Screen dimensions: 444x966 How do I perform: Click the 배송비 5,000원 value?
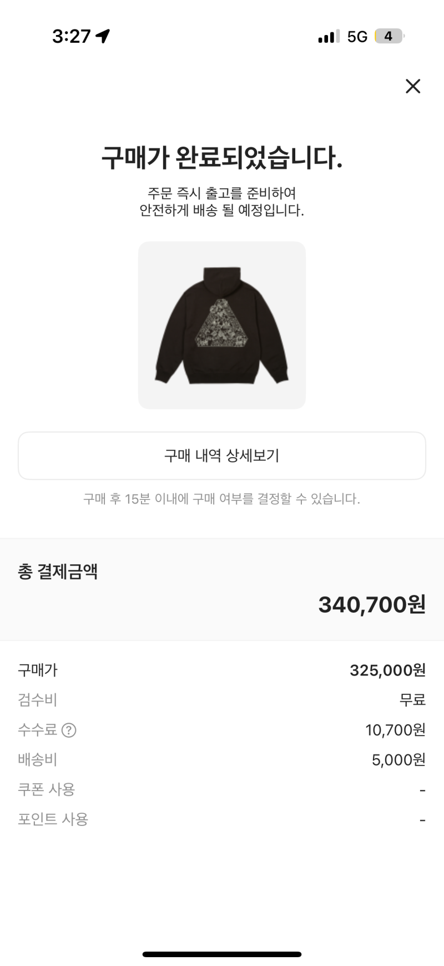pyautogui.click(x=398, y=760)
